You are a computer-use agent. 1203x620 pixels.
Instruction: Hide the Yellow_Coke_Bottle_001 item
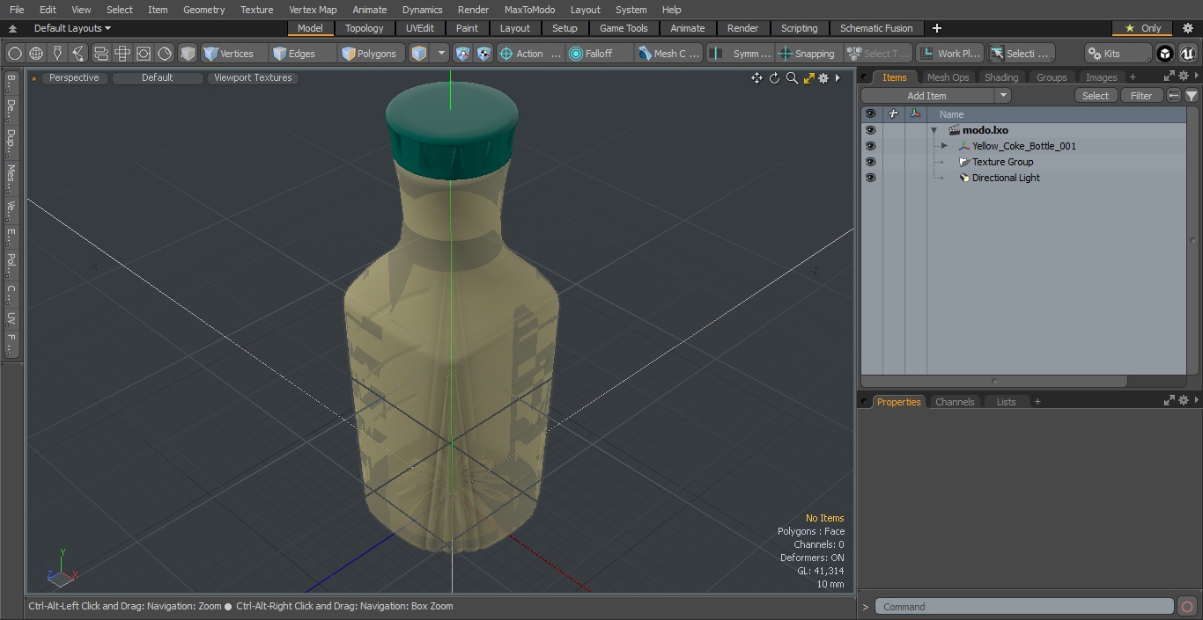click(870, 146)
